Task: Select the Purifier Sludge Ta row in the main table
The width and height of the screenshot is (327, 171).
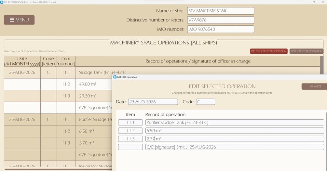Action: (58, 119)
